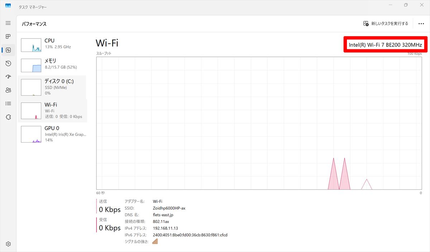Viewport: 430px width, 252px height.
Task: Click the Intel(R) Wi-Fi 7 BE200 adapter label
Action: 386,45
